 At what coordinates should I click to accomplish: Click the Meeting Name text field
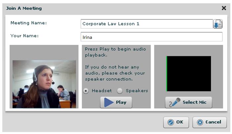(147, 24)
